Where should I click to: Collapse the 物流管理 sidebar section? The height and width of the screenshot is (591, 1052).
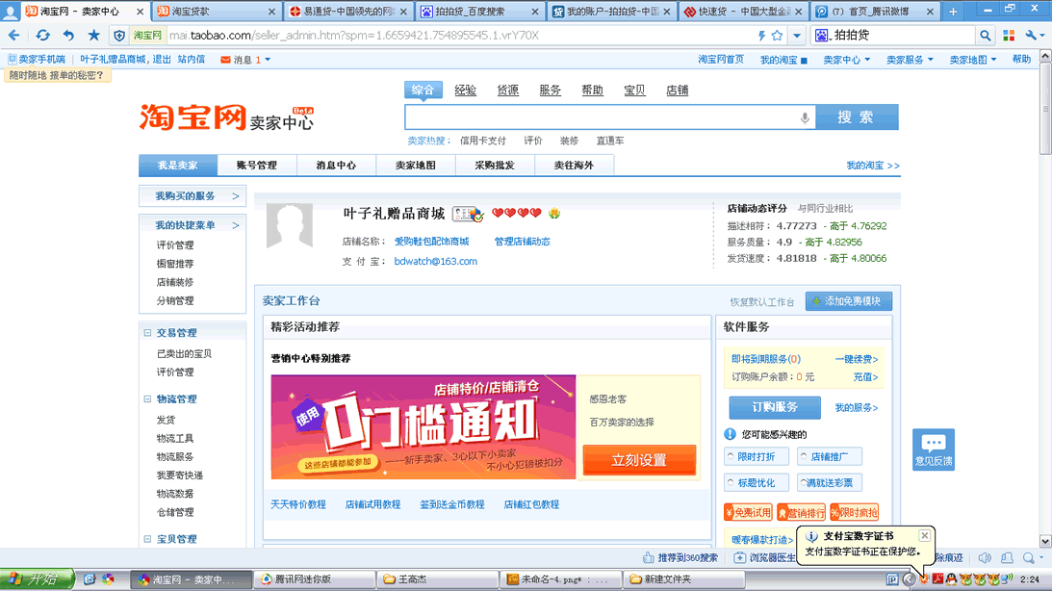[x=147, y=399]
